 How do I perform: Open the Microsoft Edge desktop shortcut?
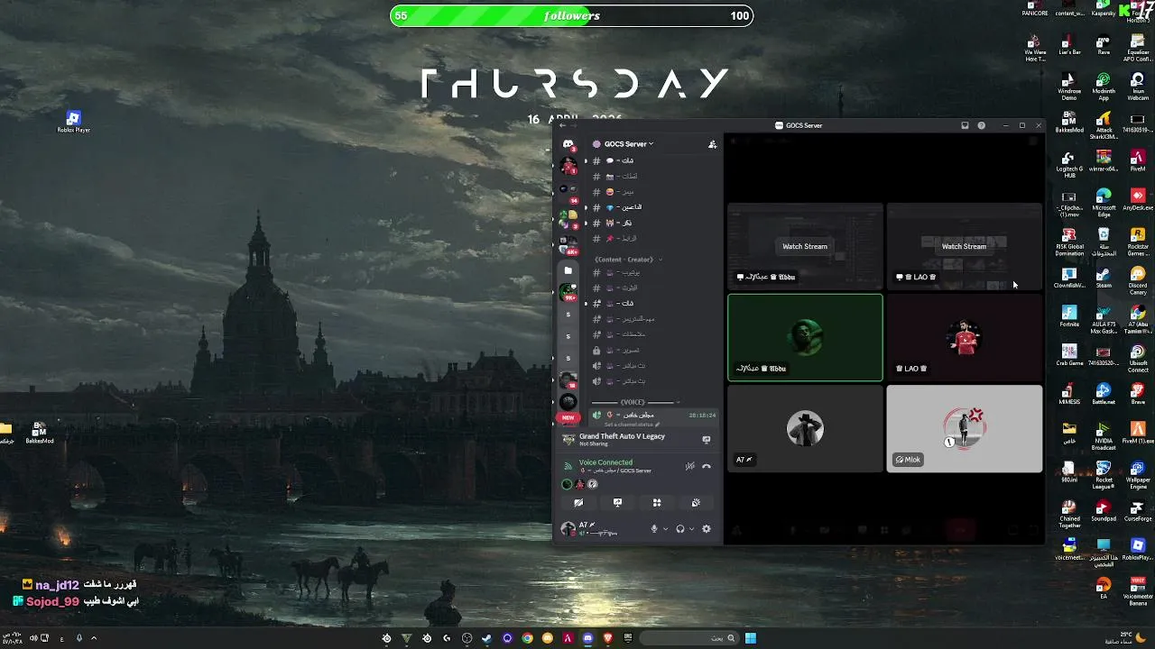point(1104,200)
